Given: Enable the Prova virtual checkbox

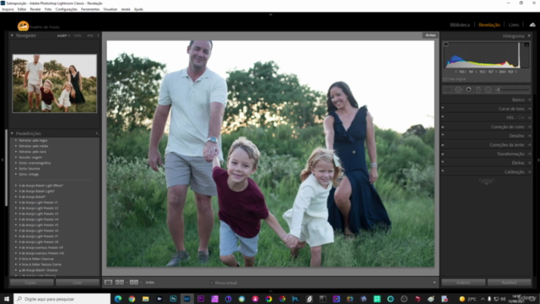Looking at the screenshot, I should pyautogui.click(x=212, y=283).
